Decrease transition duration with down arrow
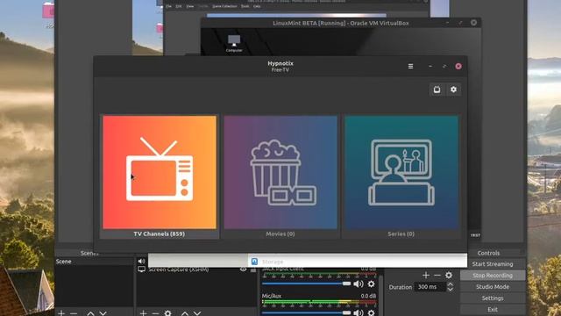The width and height of the screenshot is (561, 316). point(450,289)
